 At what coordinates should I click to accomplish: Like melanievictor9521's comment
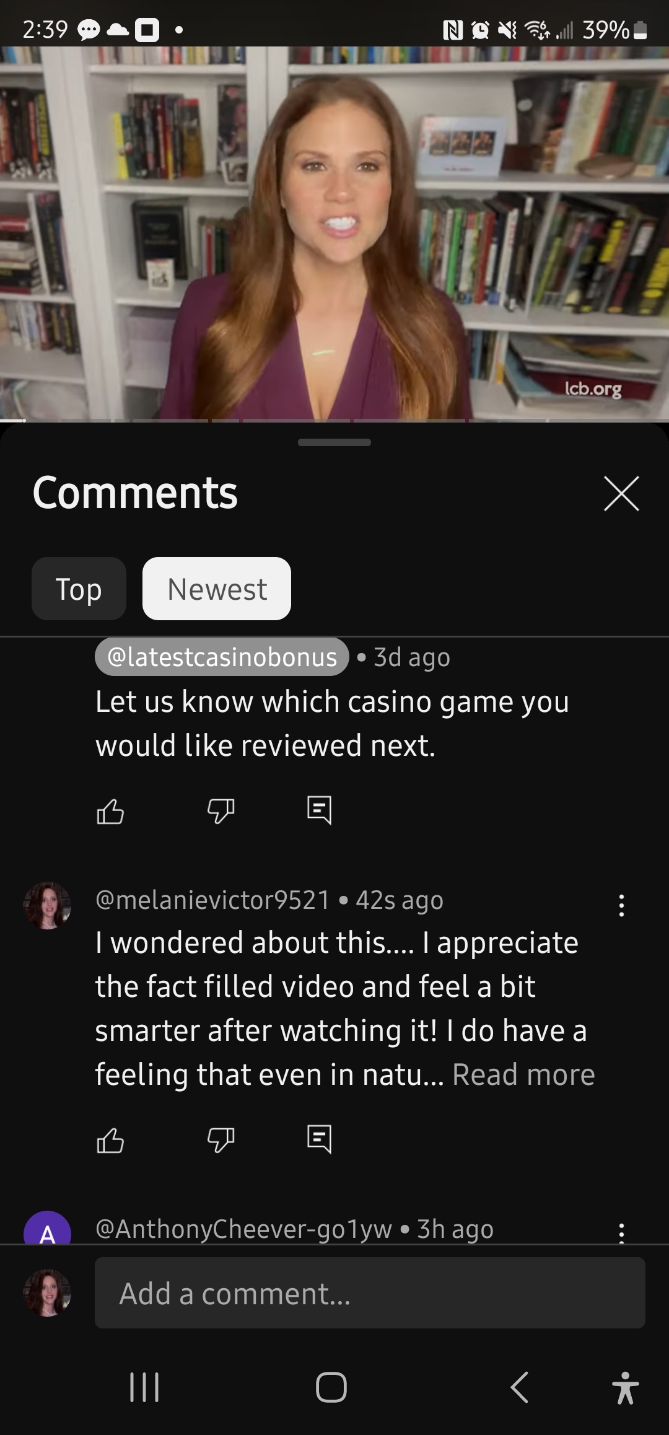click(110, 1140)
